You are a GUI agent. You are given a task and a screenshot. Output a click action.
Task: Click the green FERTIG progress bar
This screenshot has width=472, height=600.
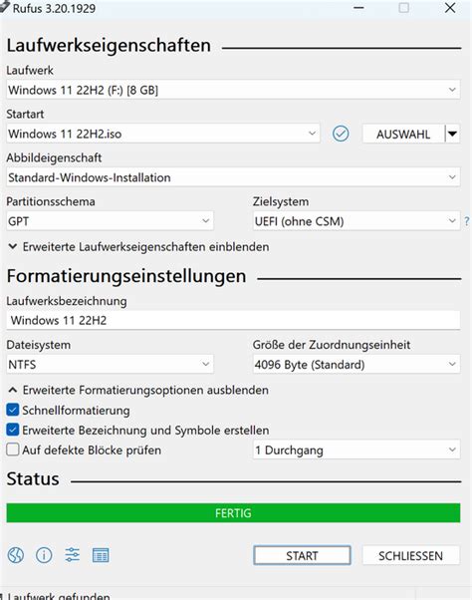[x=233, y=512]
